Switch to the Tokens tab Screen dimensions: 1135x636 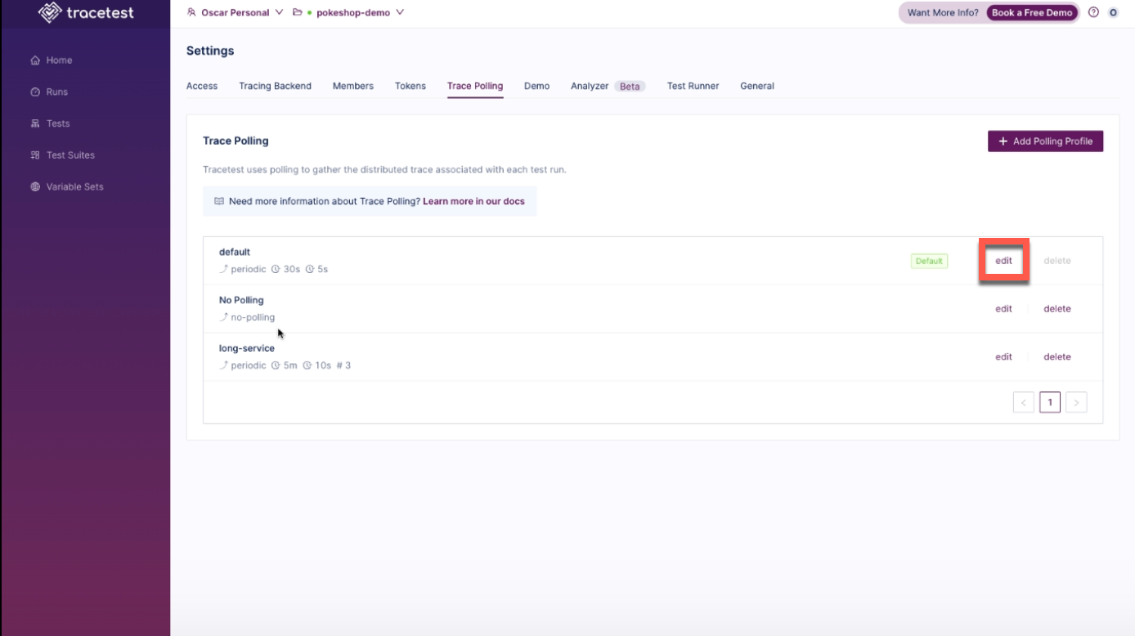tap(410, 86)
